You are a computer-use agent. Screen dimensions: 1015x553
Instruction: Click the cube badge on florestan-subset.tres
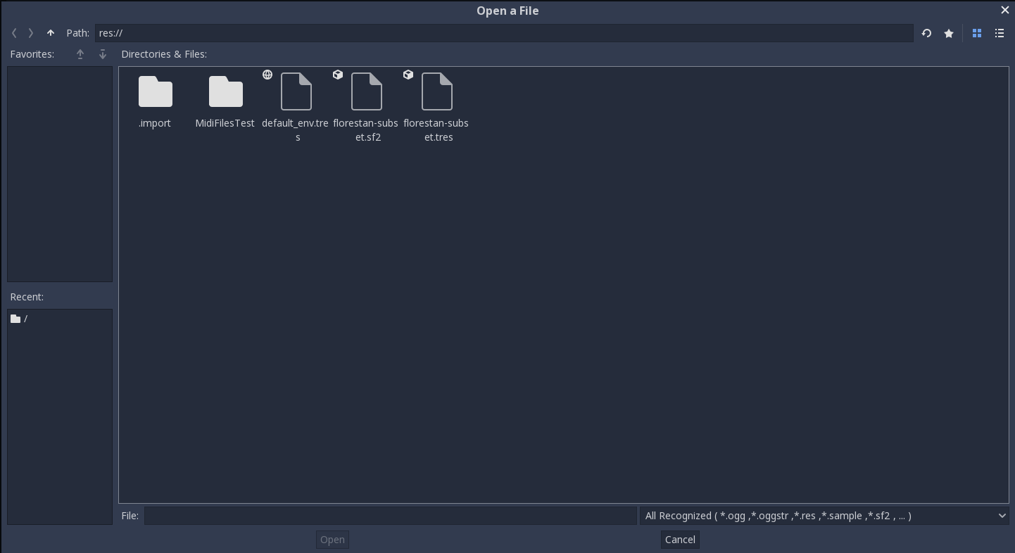(x=408, y=75)
